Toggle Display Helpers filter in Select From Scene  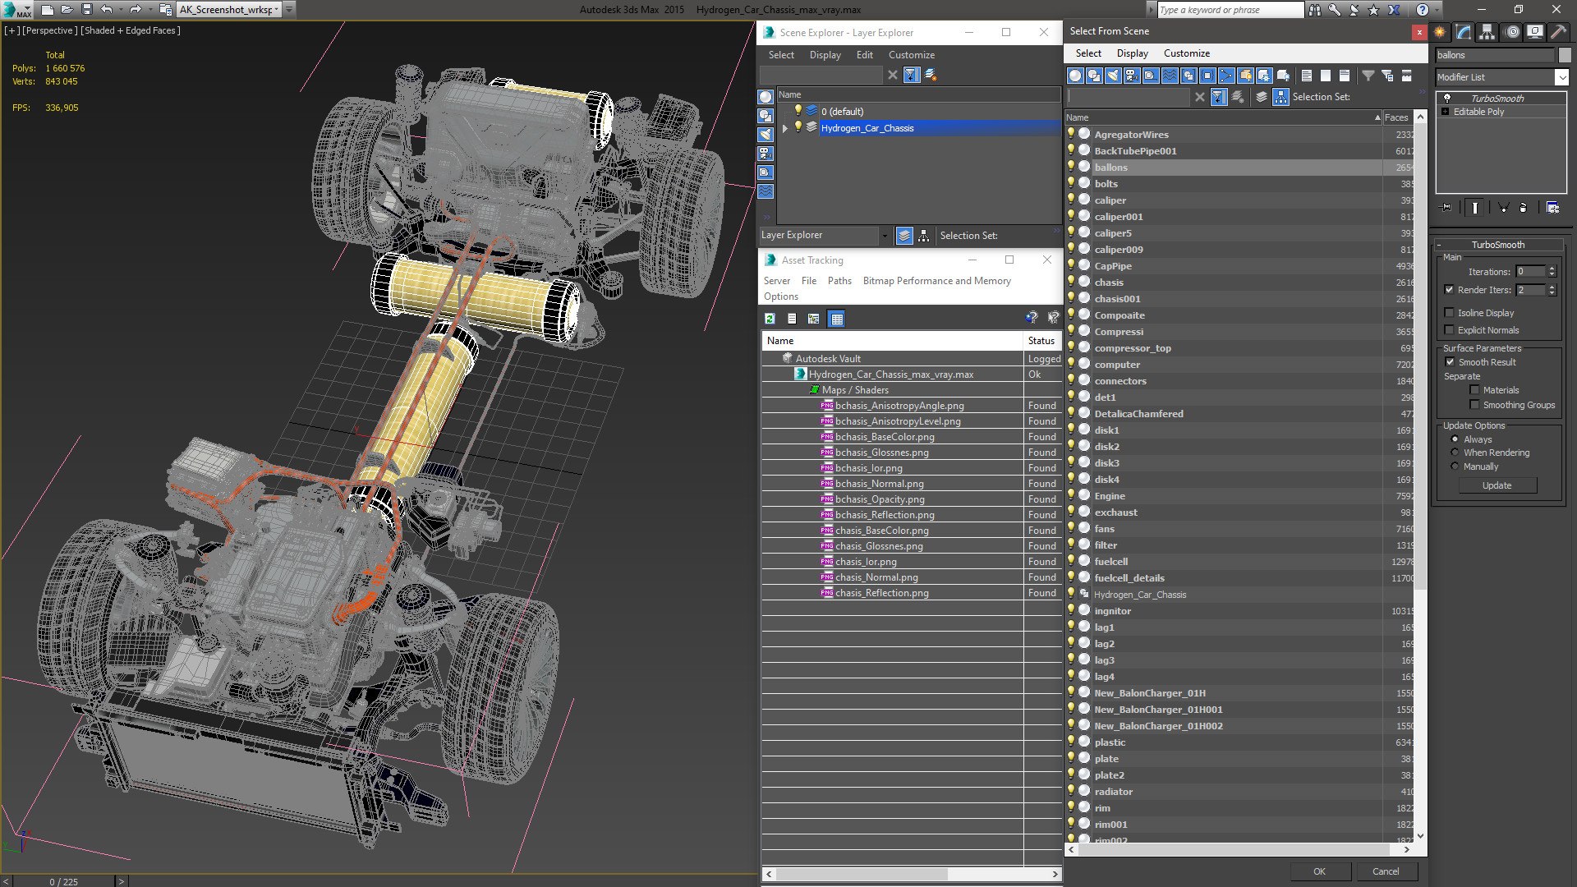click(x=1151, y=76)
